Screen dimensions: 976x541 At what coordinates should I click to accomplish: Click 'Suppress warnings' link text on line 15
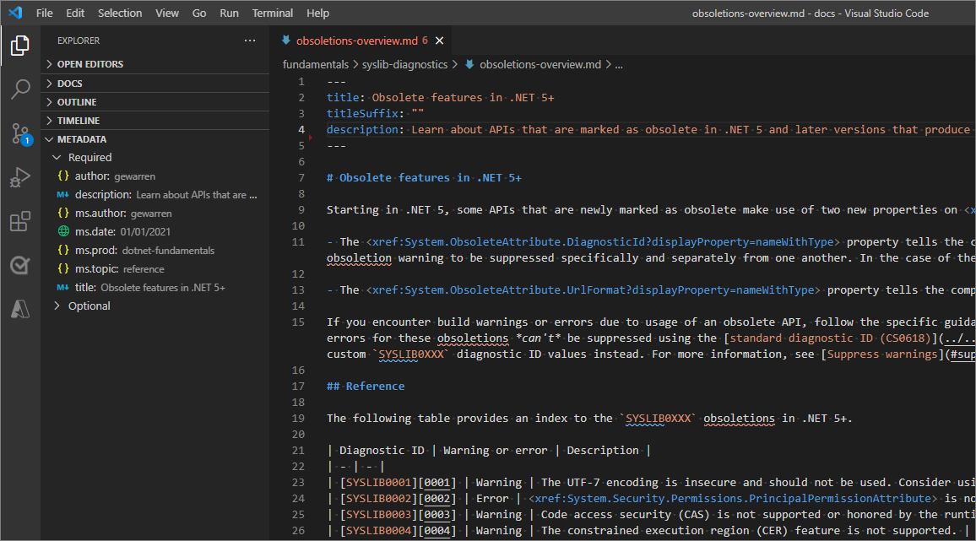click(x=882, y=354)
